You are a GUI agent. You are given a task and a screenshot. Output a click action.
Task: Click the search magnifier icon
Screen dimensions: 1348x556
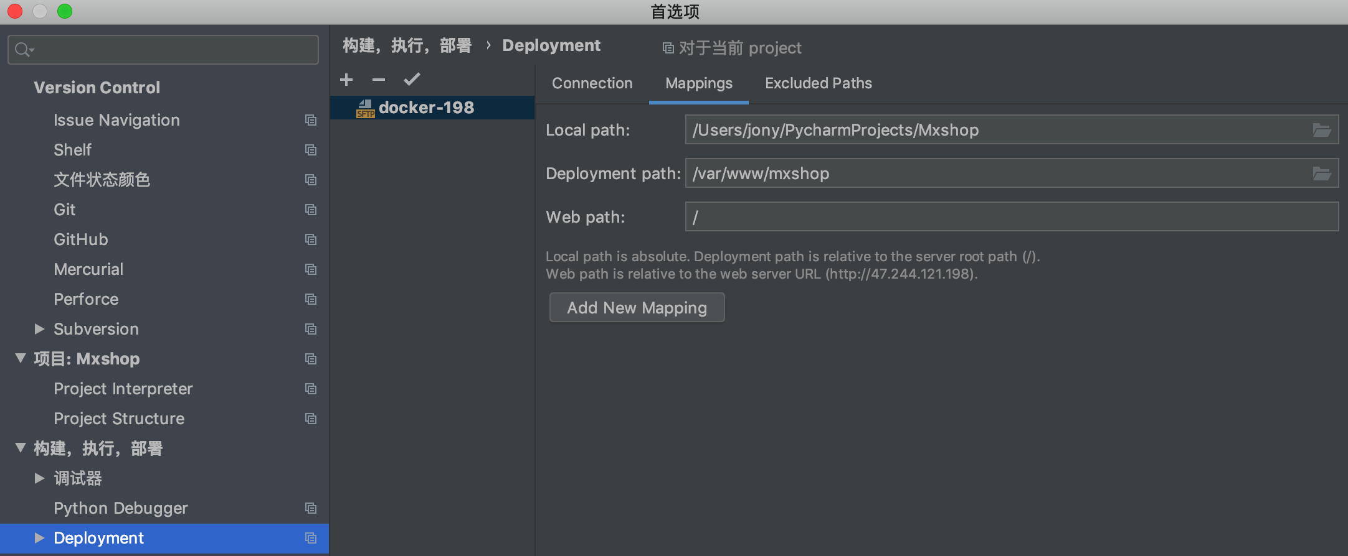click(x=23, y=50)
